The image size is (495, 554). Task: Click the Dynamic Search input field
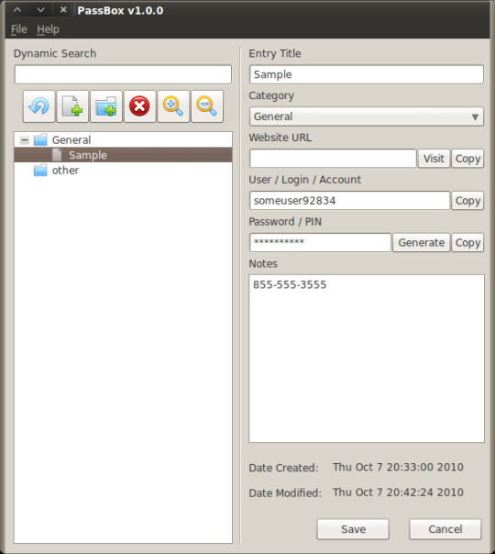click(123, 74)
